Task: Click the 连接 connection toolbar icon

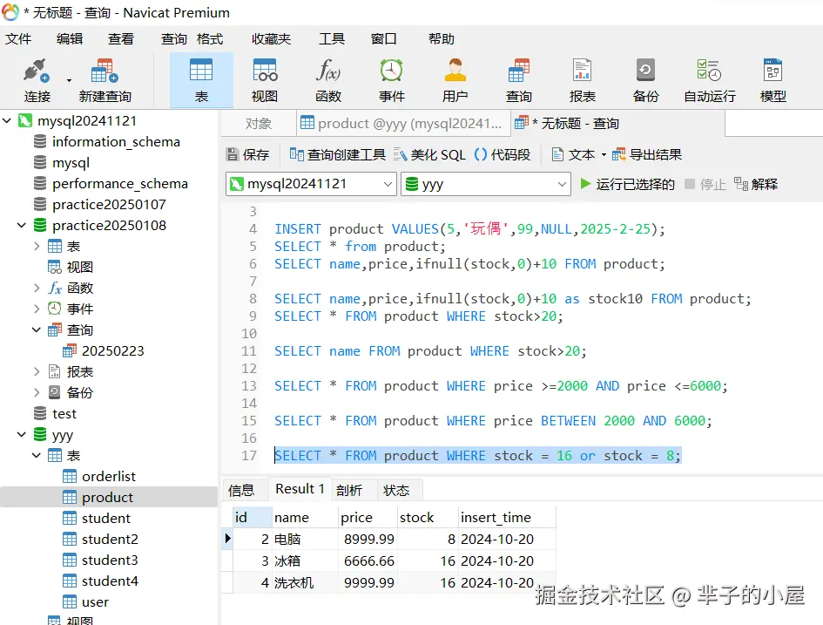Action: (37, 80)
